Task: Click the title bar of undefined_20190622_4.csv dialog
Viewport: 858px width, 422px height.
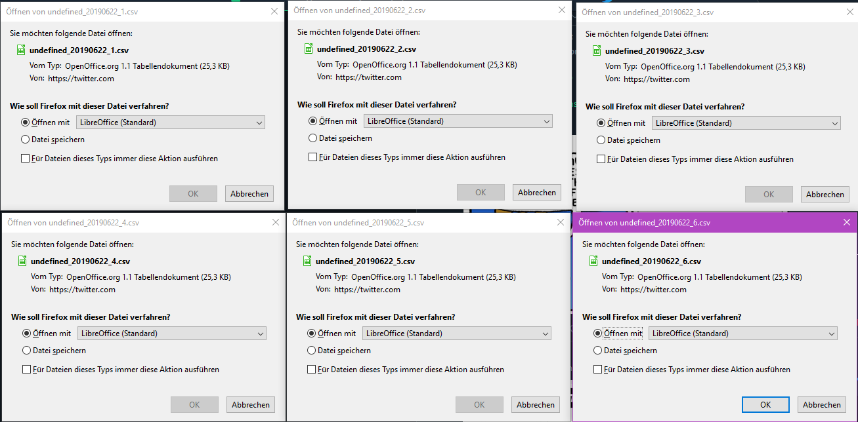Action: point(131,222)
